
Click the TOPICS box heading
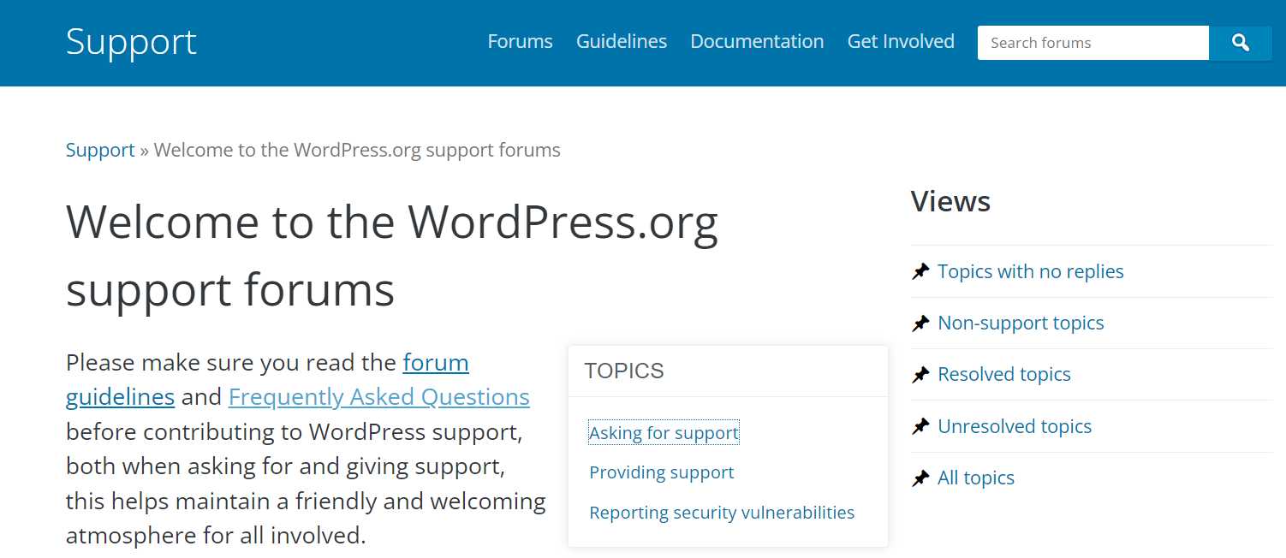[624, 371]
